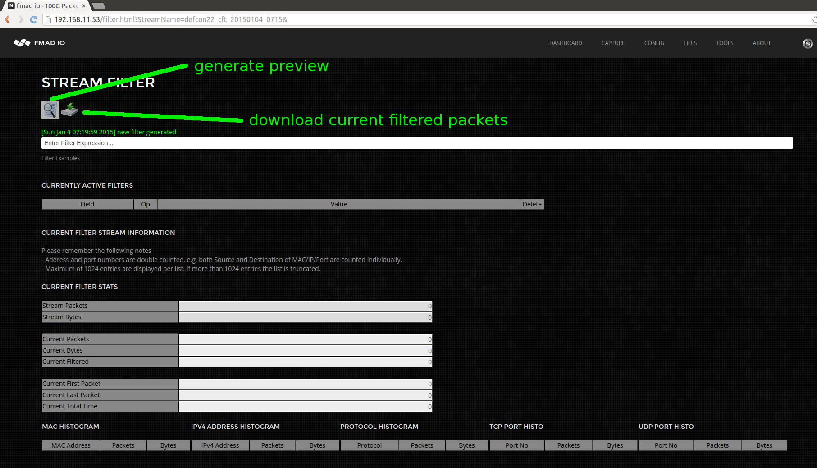The width and height of the screenshot is (817, 468).
Task: Click the FMAD IO logo
Action: pos(39,43)
